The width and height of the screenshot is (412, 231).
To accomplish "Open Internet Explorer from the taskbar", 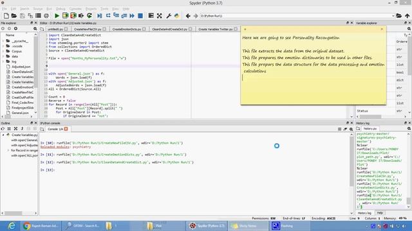I will click(x=12, y=226).
